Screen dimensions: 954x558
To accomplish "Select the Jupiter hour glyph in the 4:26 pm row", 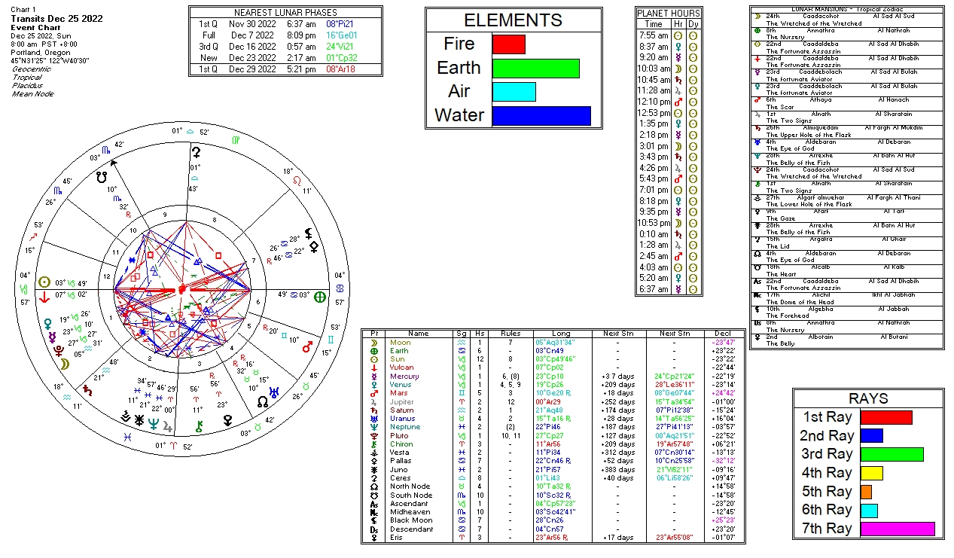I will point(678,168).
